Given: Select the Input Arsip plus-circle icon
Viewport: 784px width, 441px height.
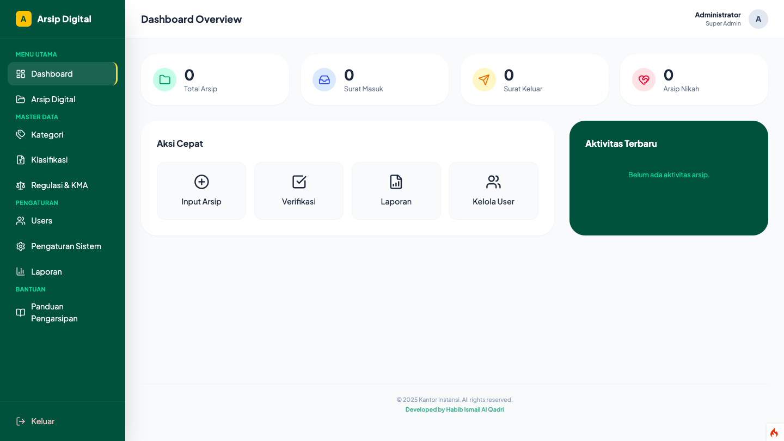Looking at the screenshot, I should [201, 182].
